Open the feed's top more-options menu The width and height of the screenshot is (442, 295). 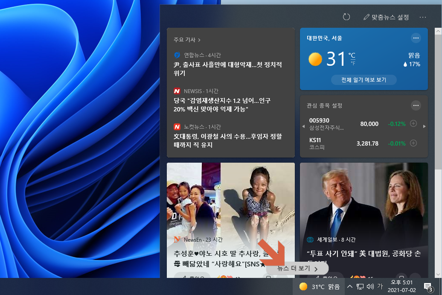click(x=422, y=17)
